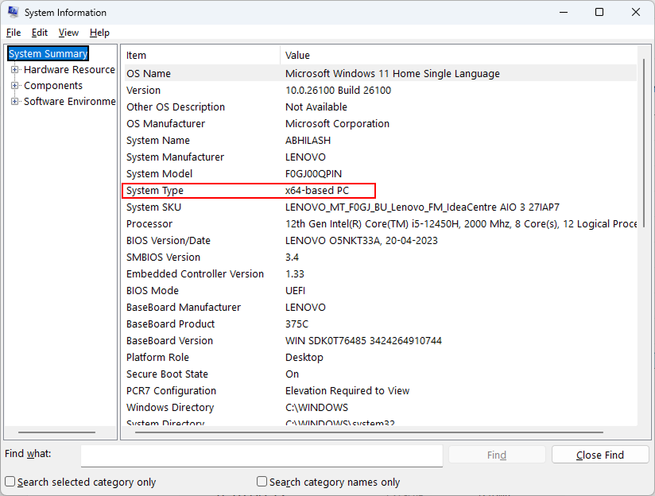Click the tree pane horizontal scrollbar
Screen dimensions: 655x496
[x=56, y=432]
